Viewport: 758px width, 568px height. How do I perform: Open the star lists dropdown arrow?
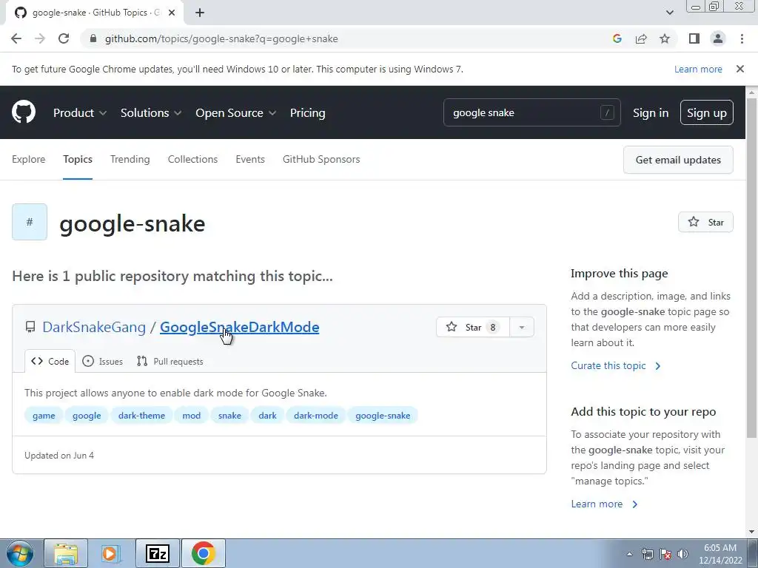pyautogui.click(x=522, y=327)
